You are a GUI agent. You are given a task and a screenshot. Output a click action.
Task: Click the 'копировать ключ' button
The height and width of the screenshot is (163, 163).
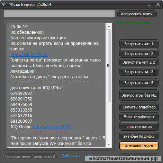click(137, 14)
